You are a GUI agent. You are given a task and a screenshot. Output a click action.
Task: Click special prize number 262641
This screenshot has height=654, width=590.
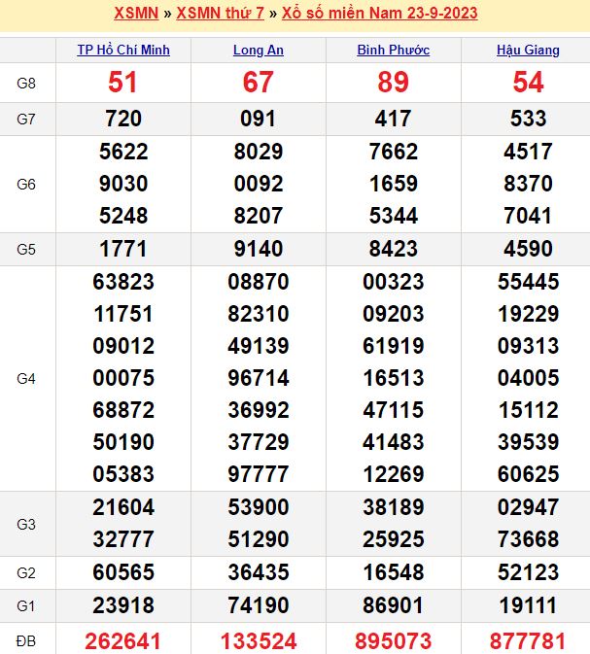(x=123, y=640)
